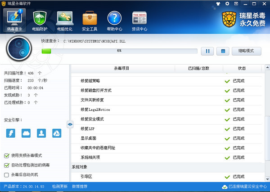This screenshot has height=192, width=270.
Task: Toggle 使用变频杀毒模式 checkbox
Action: coord(7,156)
